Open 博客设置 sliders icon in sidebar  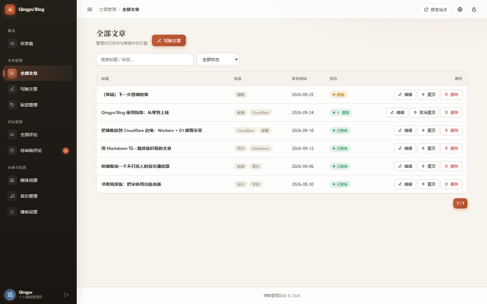12,212
